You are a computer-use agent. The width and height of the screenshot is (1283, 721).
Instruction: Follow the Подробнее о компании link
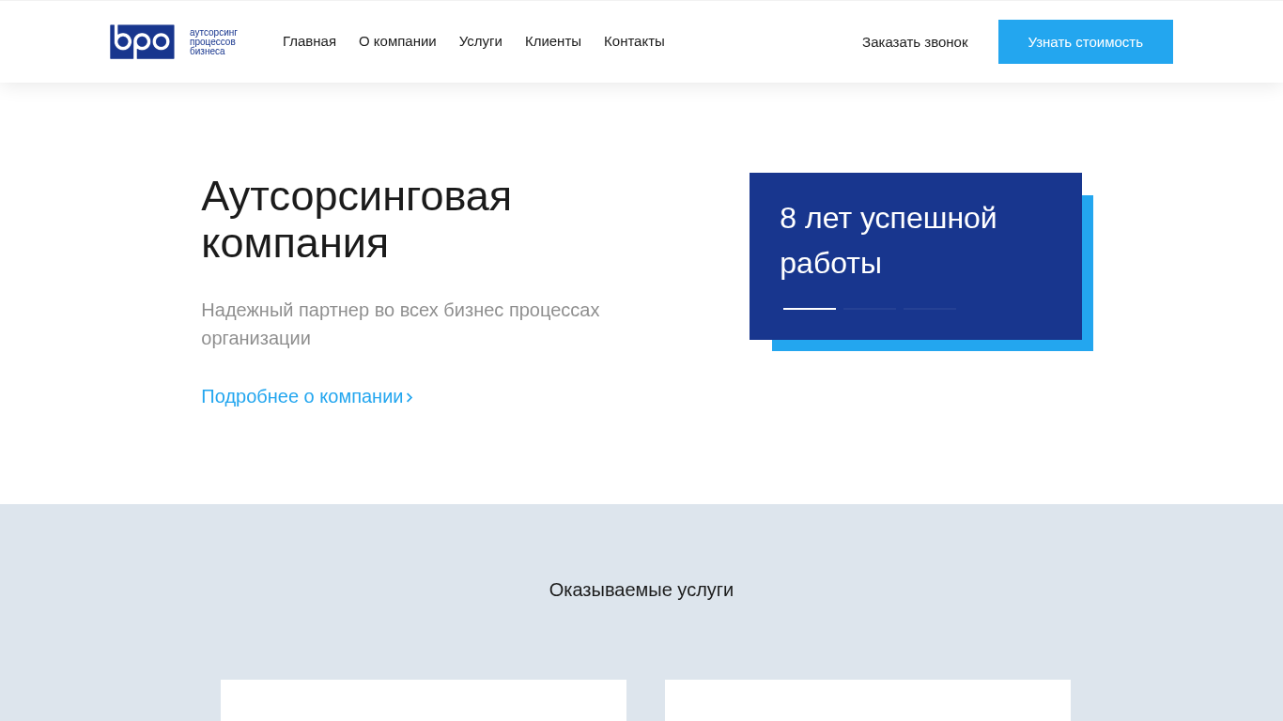tap(301, 396)
